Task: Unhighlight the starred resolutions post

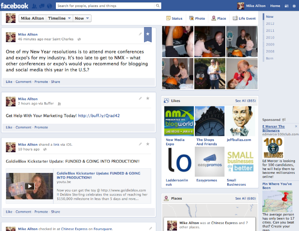Action: coord(147,34)
